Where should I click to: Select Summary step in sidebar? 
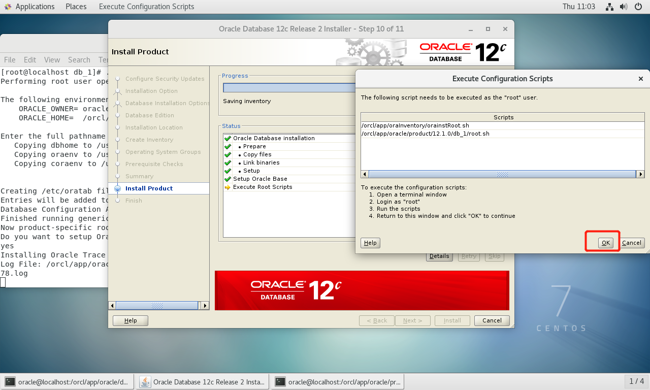click(139, 176)
